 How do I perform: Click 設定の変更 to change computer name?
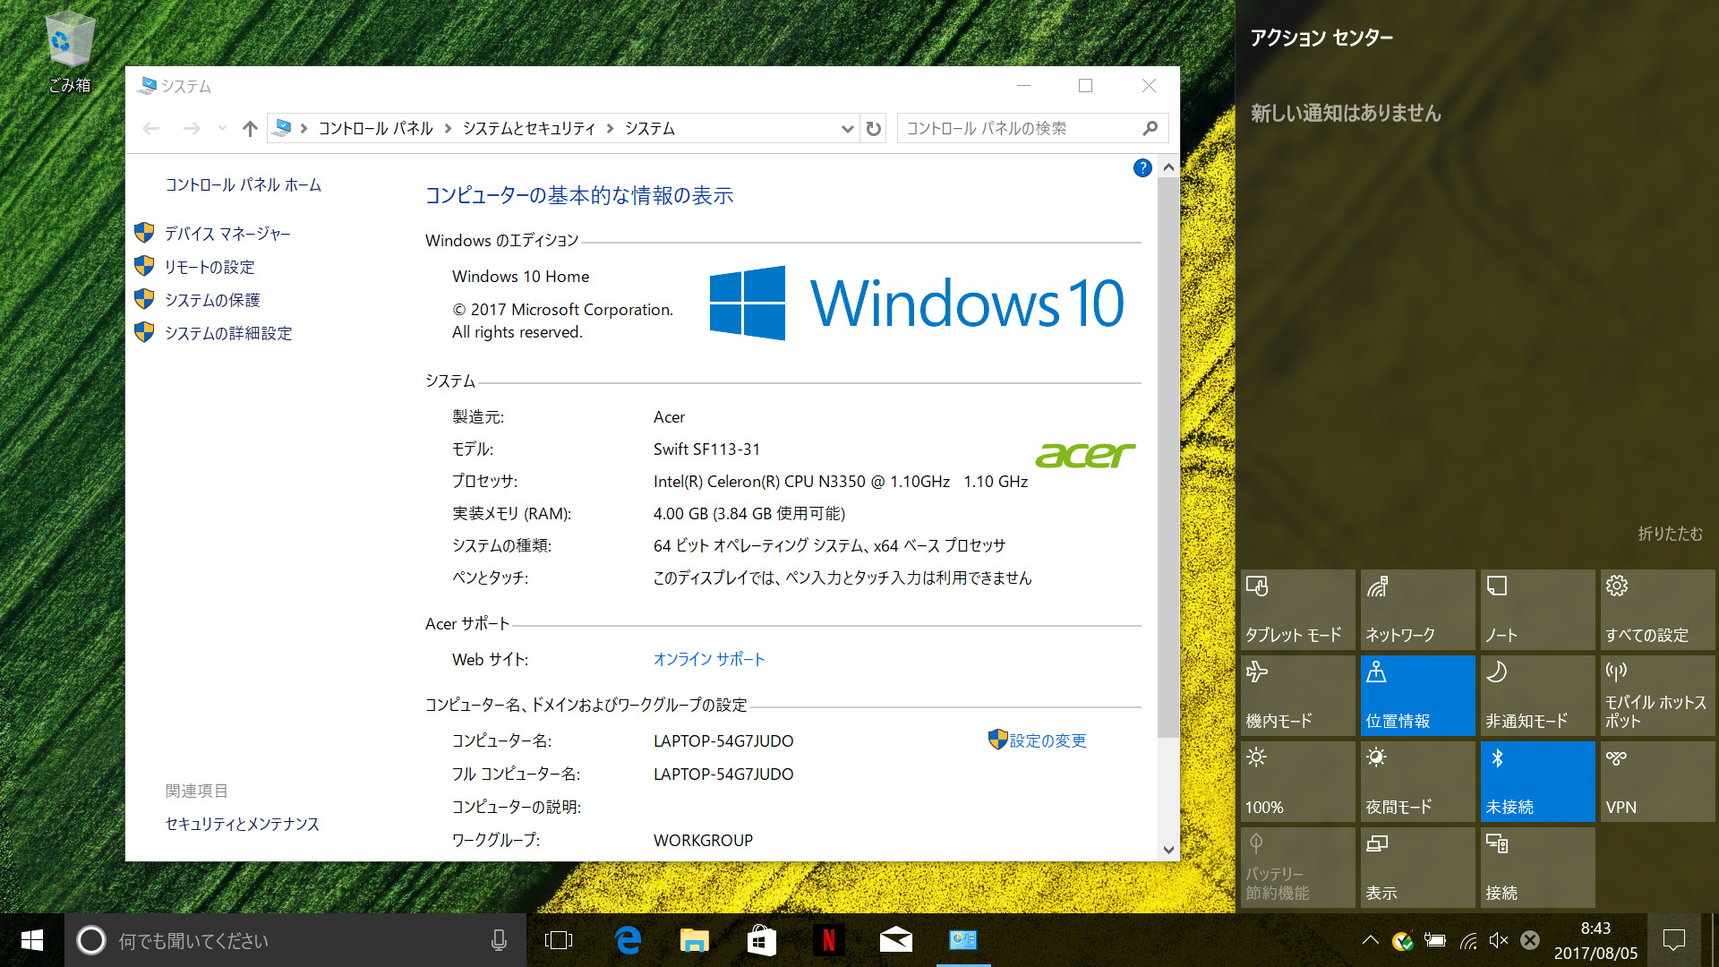(x=1048, y=740)
